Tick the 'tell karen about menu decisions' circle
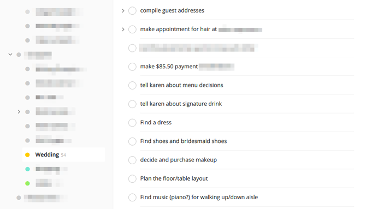366x209 pixels. [132, 85]
